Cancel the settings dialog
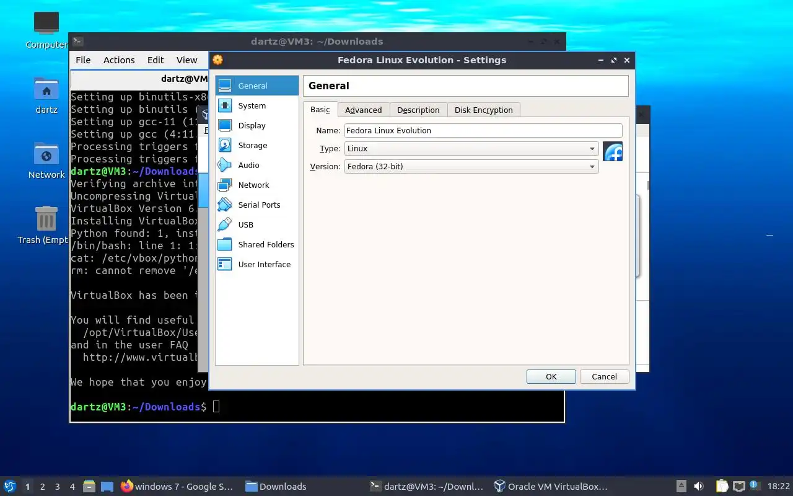 [x=604, y=376]
